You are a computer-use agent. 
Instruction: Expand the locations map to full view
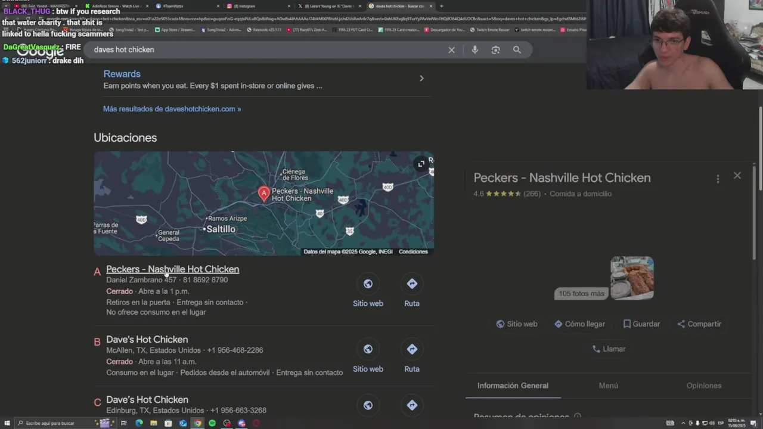[421, 164]
